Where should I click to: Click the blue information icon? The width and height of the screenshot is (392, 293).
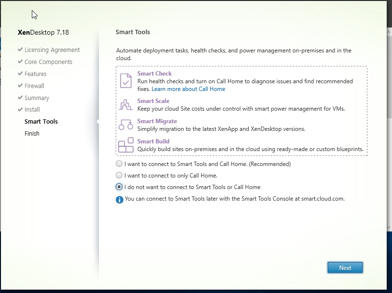click(x=120, y=200)
